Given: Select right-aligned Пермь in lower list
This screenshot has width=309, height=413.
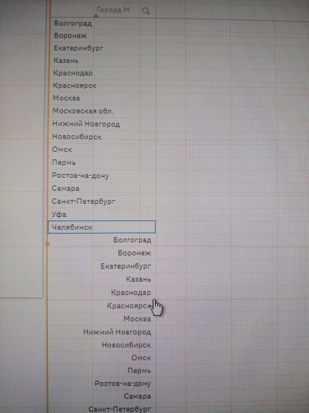Looking at the screenshot, I should [x=139, y=370].
